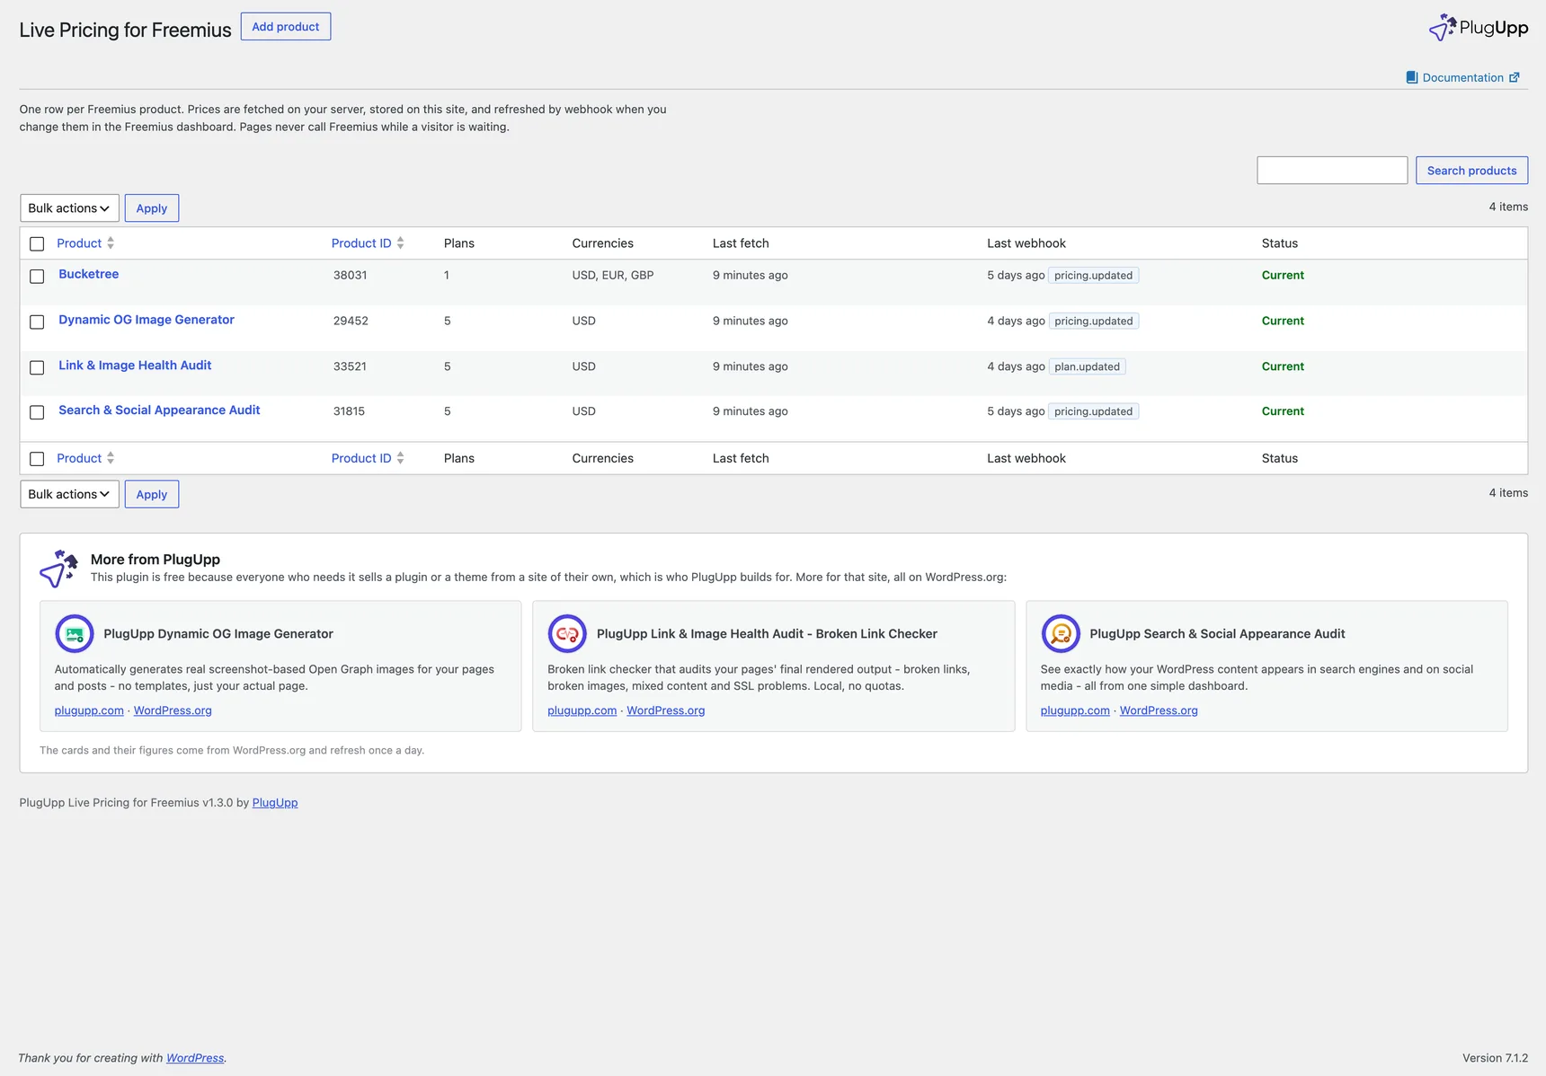The height and width of the screenshot is (1076, 1546).
Task: Mark the Search & Social Appearance Audit checkbox
Action: [37, 413]
